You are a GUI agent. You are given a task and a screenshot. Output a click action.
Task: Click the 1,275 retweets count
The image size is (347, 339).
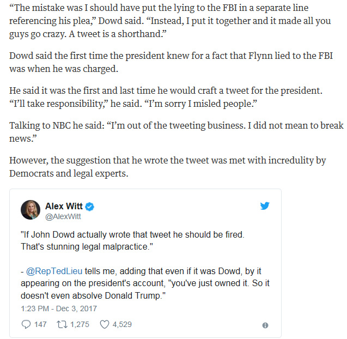click(80, 324)
